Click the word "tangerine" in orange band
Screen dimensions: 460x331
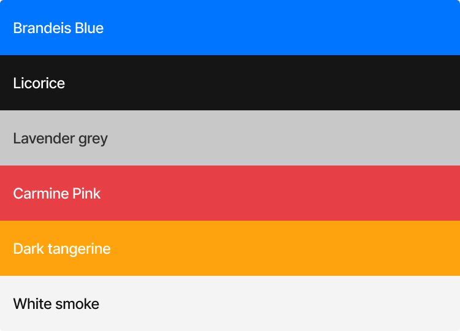[79, 249]
